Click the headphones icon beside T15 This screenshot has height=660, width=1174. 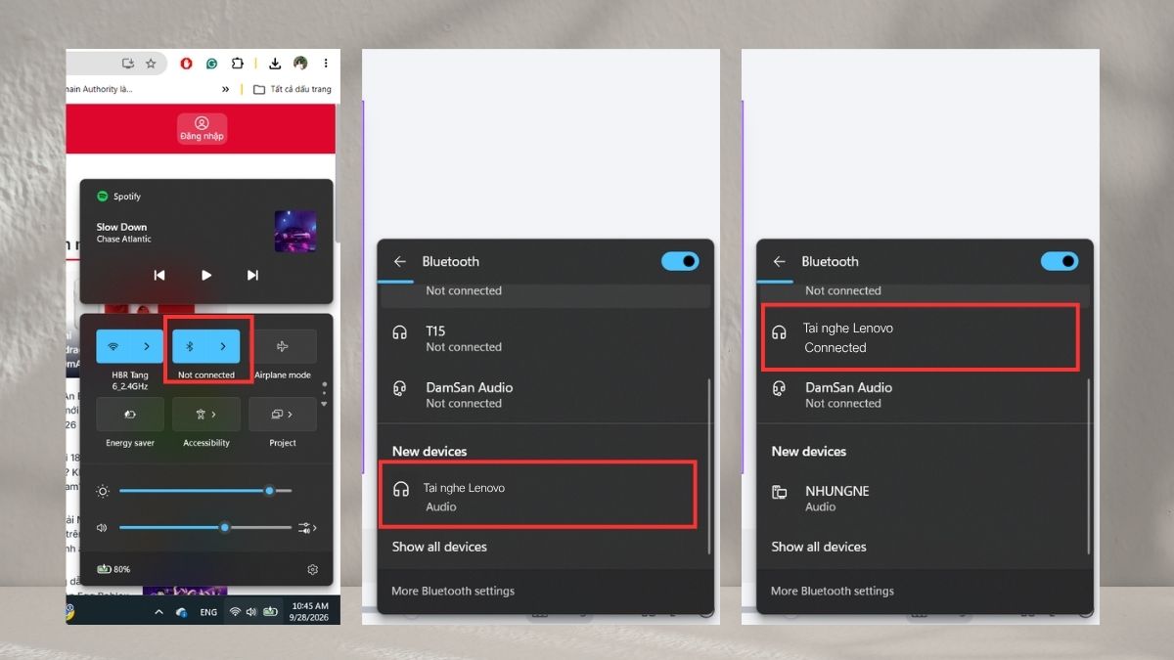[x=400, y=332]
